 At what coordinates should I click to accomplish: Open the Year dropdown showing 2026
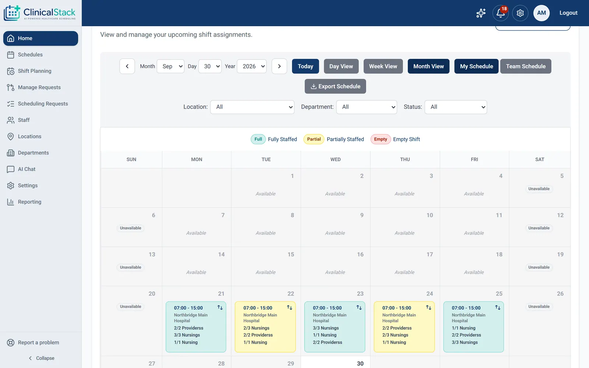252,66
